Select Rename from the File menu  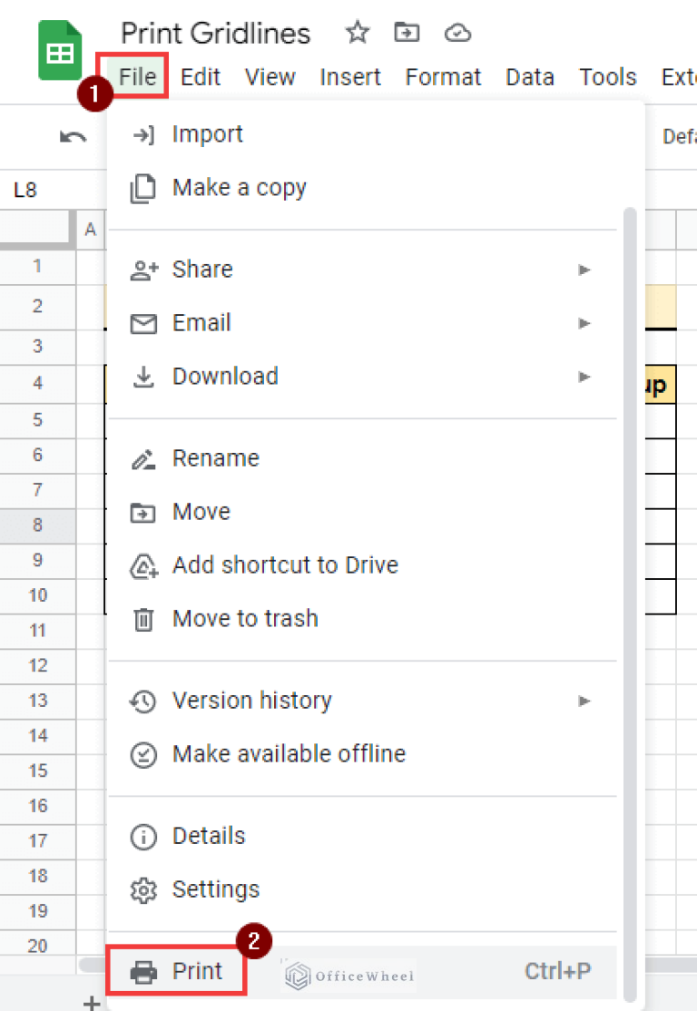pos(216,458)
